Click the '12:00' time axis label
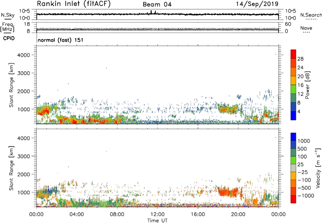 point(157,215)
